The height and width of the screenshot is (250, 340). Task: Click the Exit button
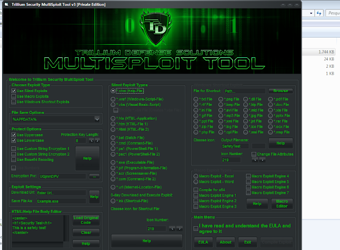(248, 242)
